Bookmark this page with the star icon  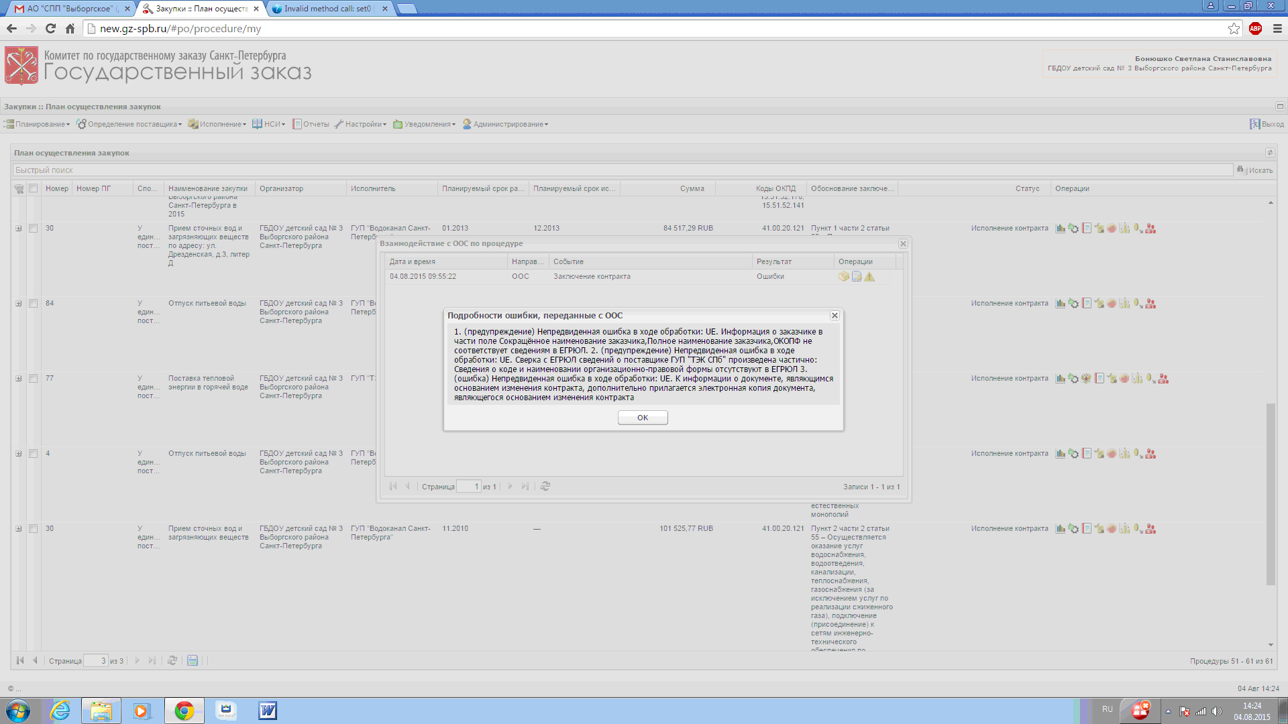[1234, 28]
